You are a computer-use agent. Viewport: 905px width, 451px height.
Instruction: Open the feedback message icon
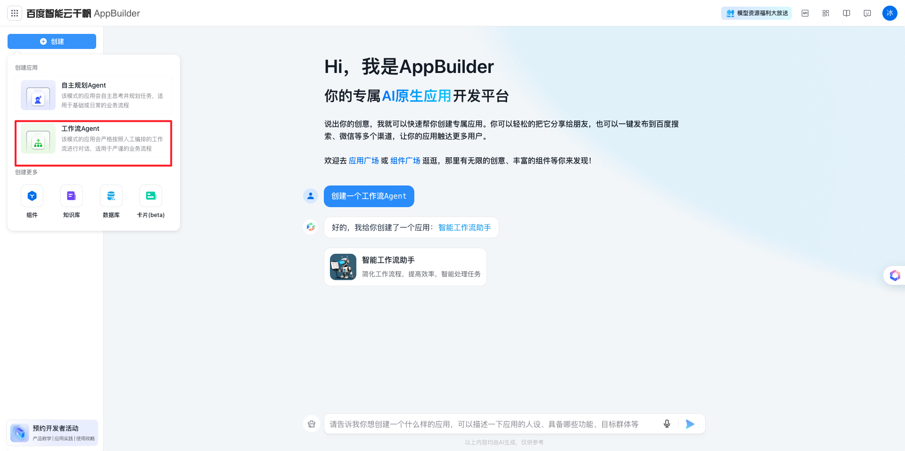(x=867, y=13)
